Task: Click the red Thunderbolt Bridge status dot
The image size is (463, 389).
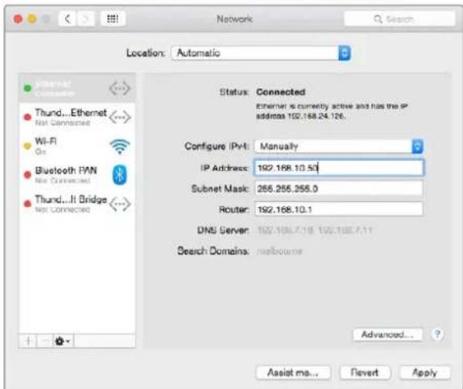Action: [x=27, y=203]
